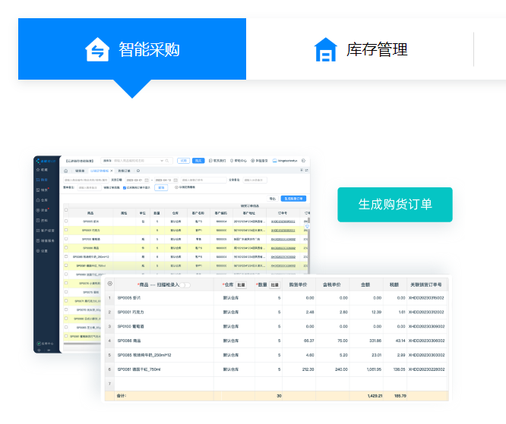506x424 pixels.
Task: Open 购货 module in the sidebar
Action: [x=43, y=180]
